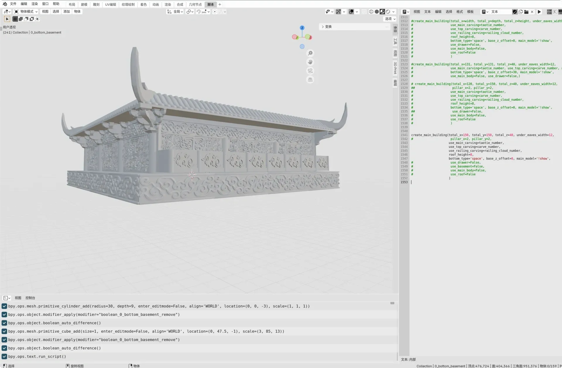Click the zoom magnifier viewport gizmo
Screen dimensions: 562x368
[310, 53]
